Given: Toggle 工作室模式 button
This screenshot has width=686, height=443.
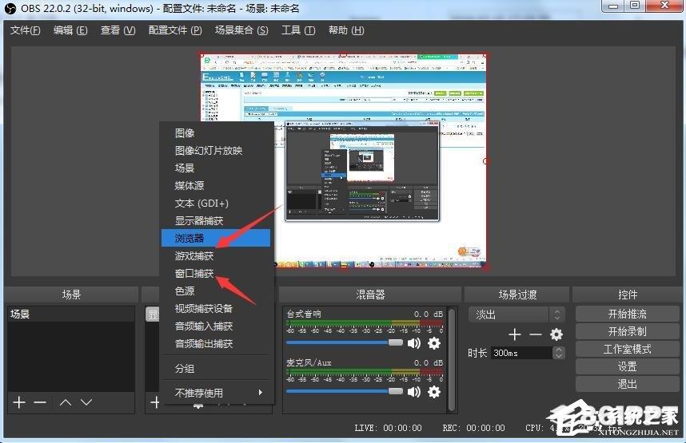Looking at the screenshot, I should (x=627, y=349).
